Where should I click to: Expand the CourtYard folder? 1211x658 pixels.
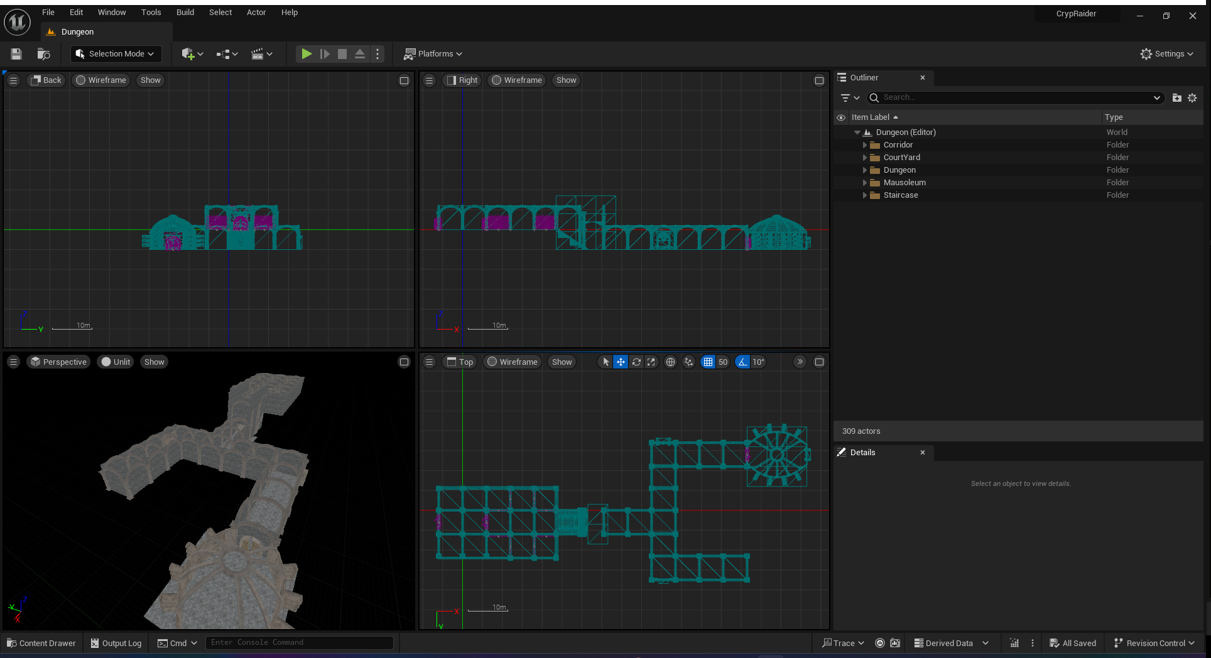click(x=865, y=158)
